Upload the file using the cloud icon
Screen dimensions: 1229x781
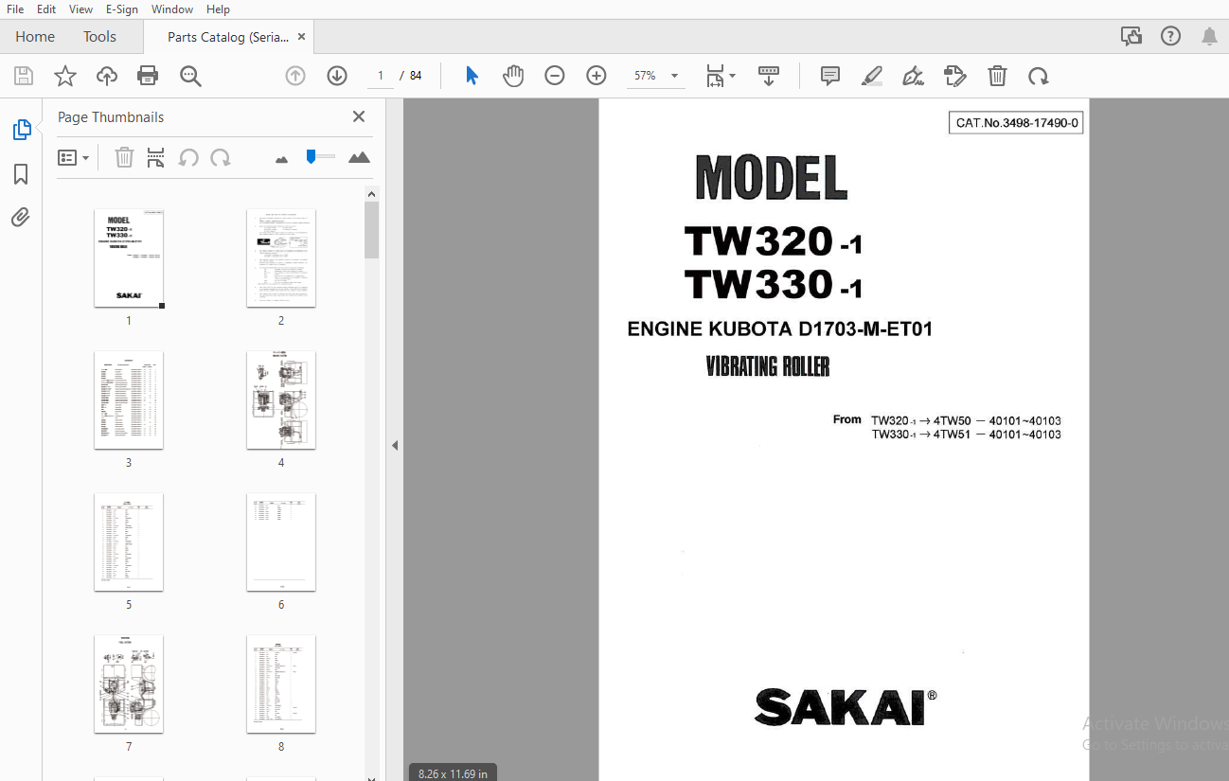107,77
